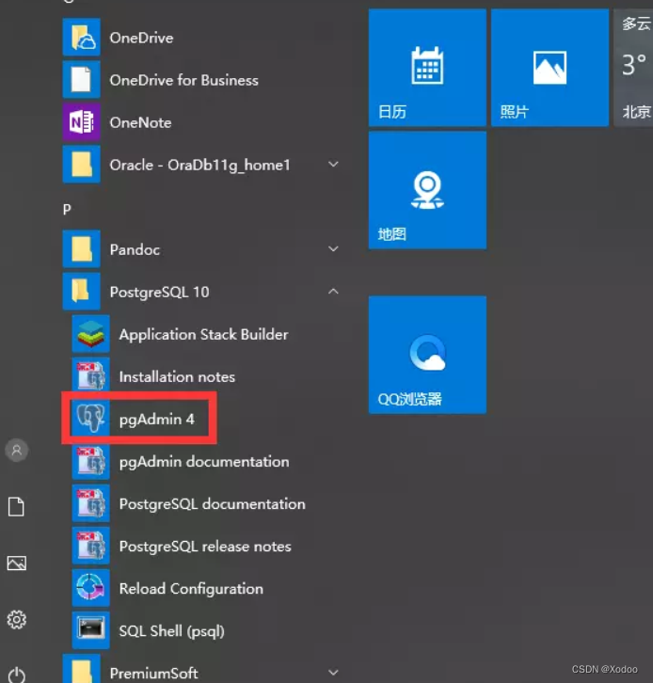Expand the PremiumSoft folder chevron
The image size is (653, 683).
pyautogui.click(x=333, y=672)
